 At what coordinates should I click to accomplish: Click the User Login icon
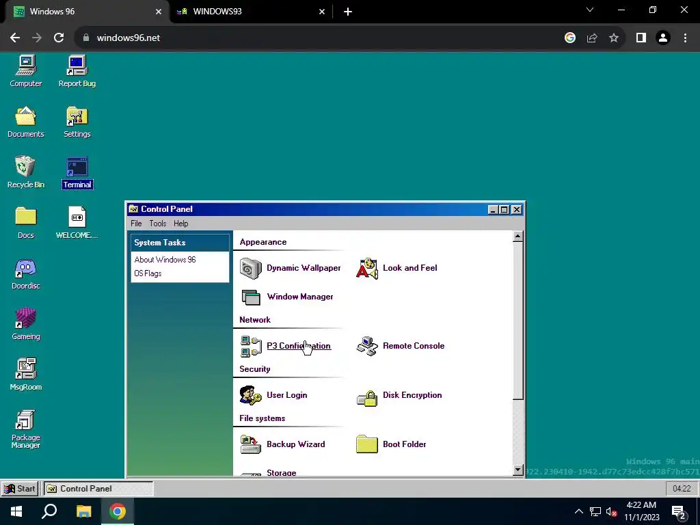pos(250,396)
